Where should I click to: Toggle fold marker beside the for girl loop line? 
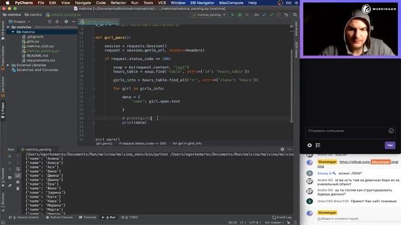[x=93, y=89]
